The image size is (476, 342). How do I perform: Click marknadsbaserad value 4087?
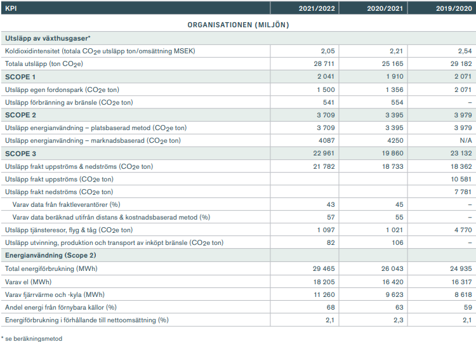tap(327, 141)
